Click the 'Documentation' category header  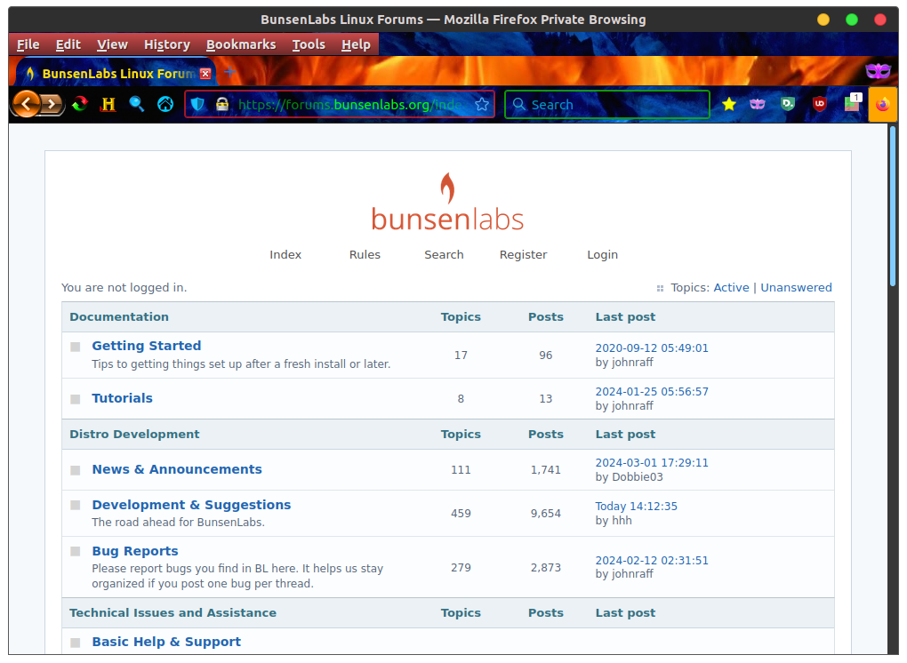[x=119, y=316]
